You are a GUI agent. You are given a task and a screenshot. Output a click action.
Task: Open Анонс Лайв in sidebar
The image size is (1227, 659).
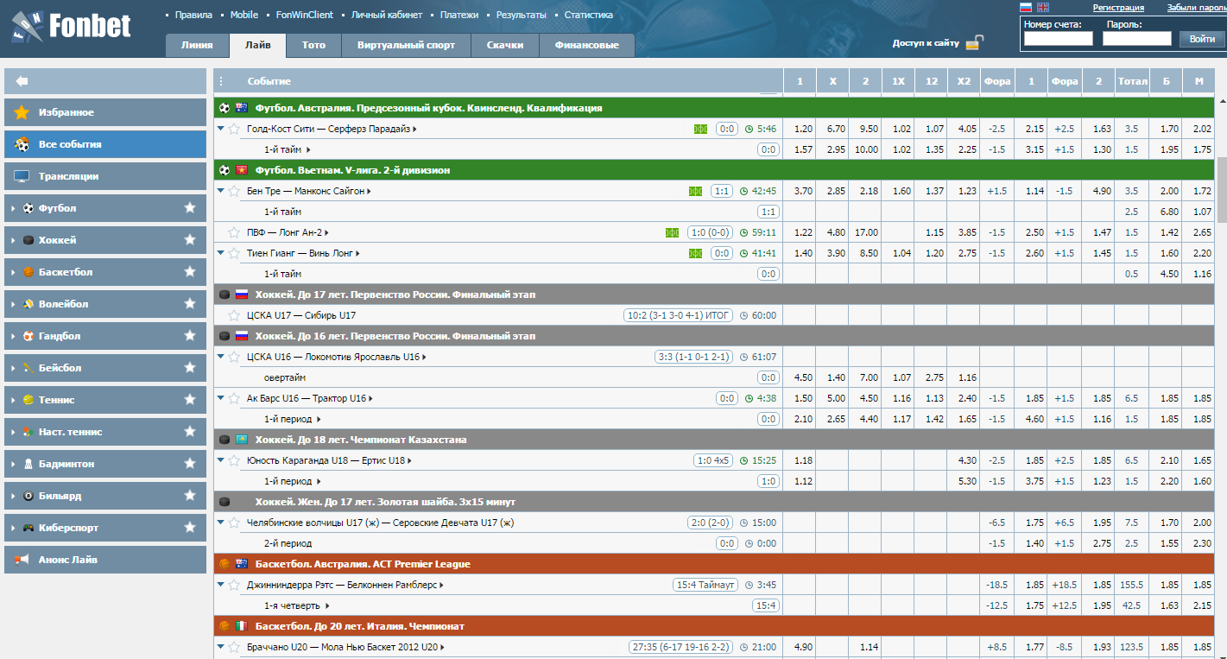pyautogui.click(x=105, y=560)
